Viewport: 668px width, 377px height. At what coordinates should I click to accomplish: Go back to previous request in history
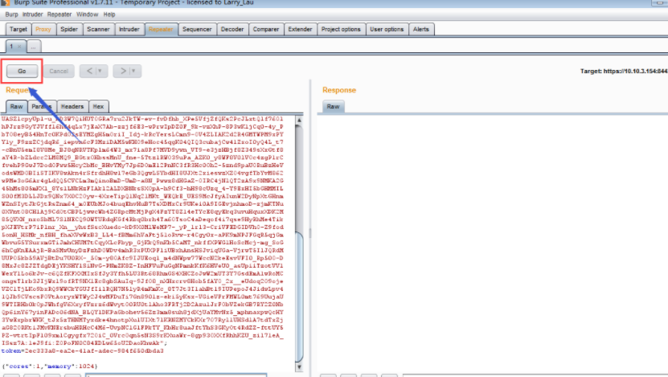(x=89, y=72)
